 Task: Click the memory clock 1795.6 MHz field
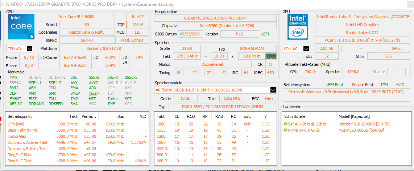pyautogui.click(x=187, y=56)
